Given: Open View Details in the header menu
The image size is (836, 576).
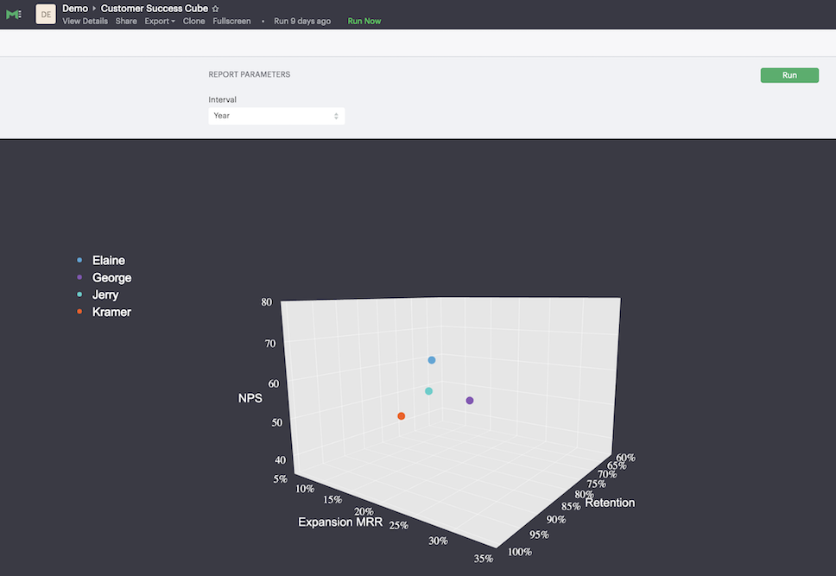Looking at the screenshot, I should (85, 21).
